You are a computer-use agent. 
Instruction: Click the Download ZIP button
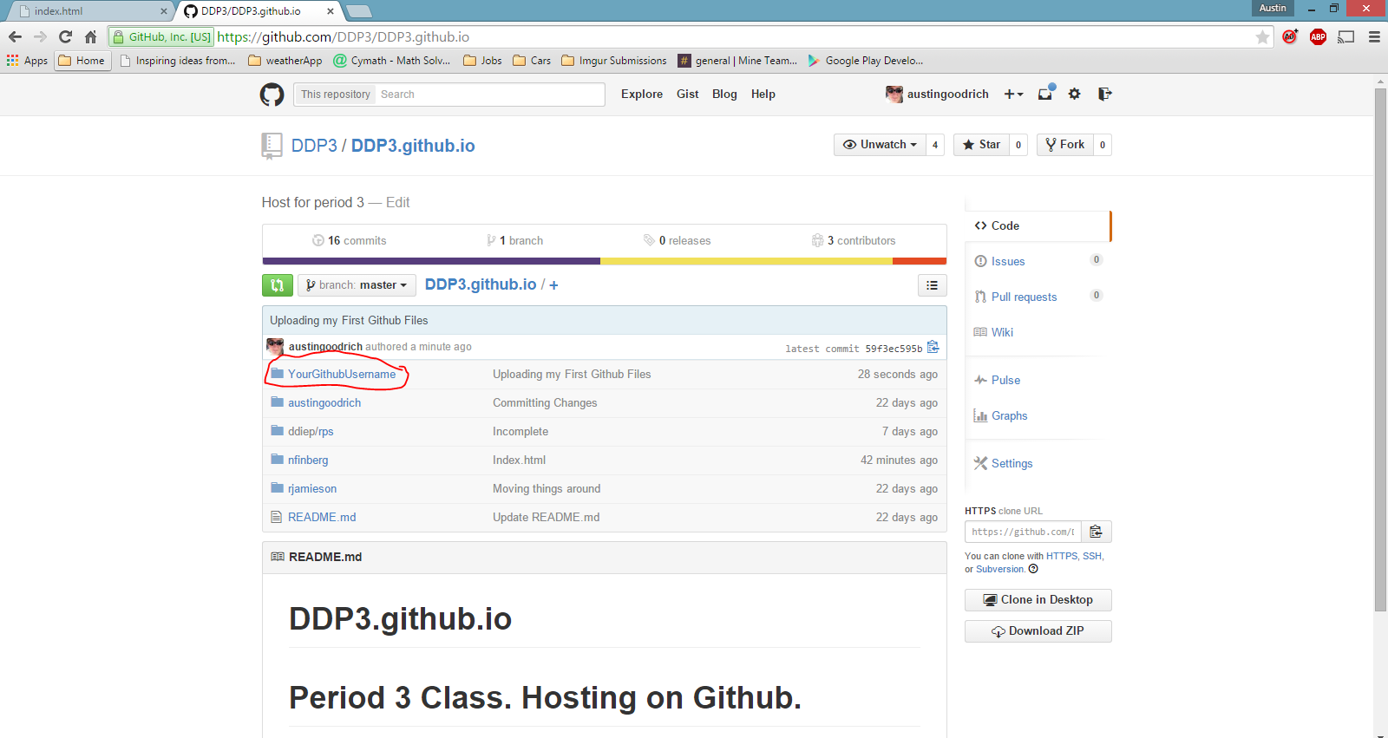pos(1038,631)
